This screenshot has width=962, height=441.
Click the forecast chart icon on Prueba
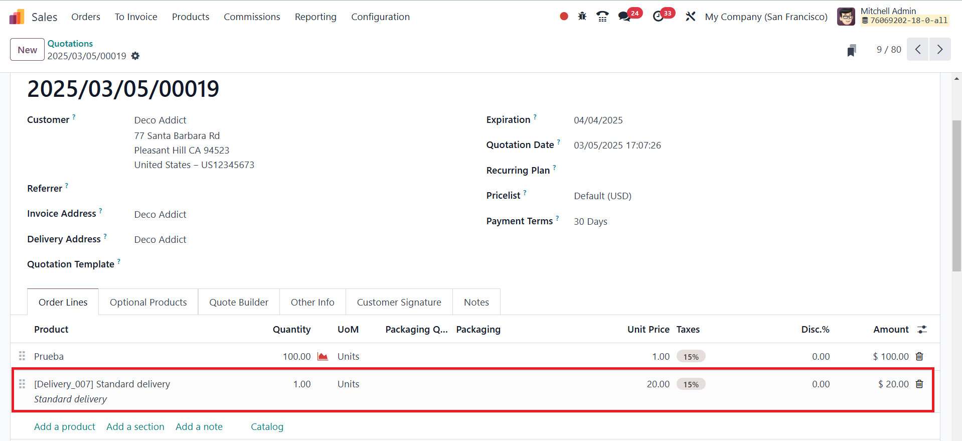pyautogui.click(x=323, y=356)
